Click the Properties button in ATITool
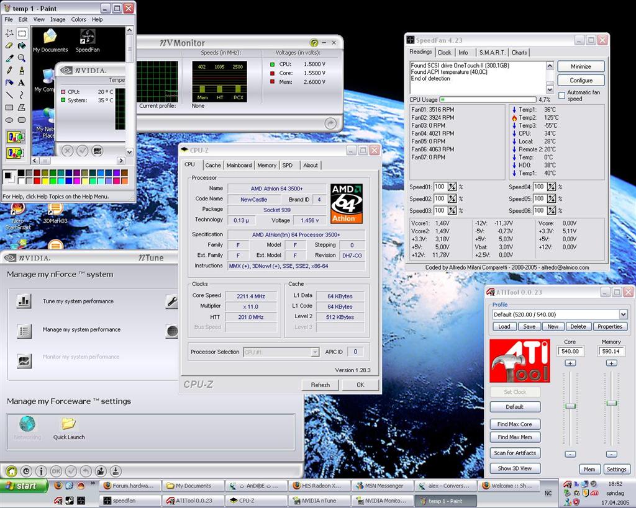 click(x=610, y=326)
